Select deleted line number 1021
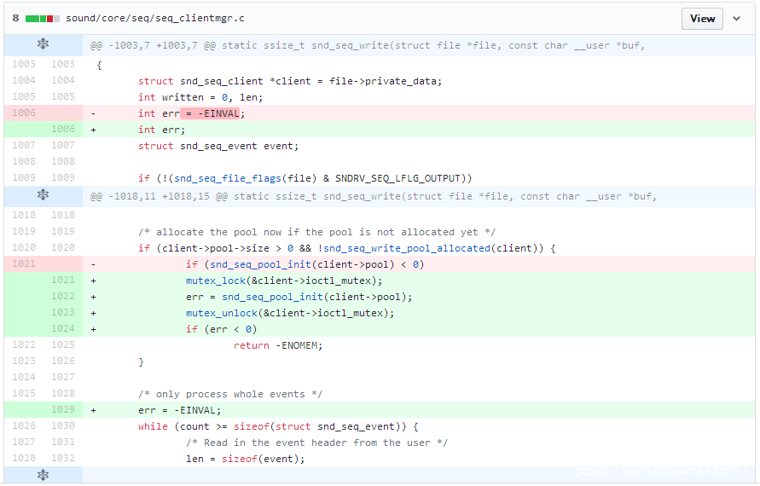Screen dimensions: 760x486 pos(24,264)
